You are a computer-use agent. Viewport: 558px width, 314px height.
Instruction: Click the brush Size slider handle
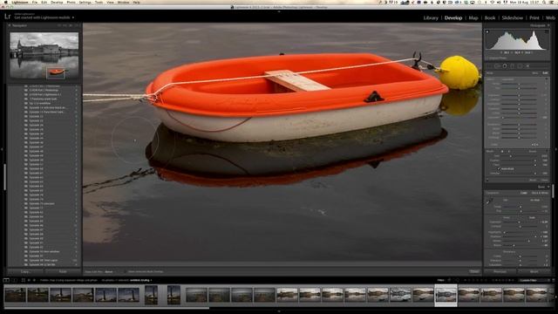tap(511, 156)
